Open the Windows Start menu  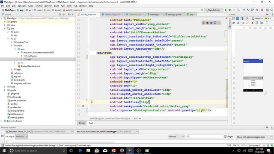click(x=4, y=151)
